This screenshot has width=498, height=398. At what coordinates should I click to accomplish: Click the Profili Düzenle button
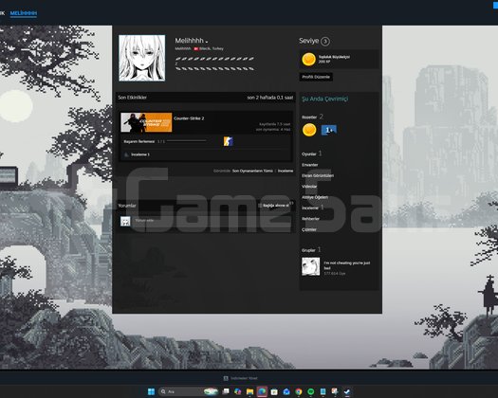coord(316,77)
